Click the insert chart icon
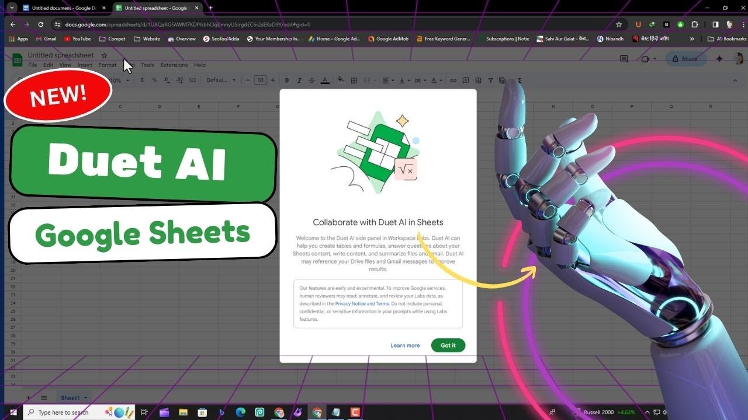 click(479, 80)
